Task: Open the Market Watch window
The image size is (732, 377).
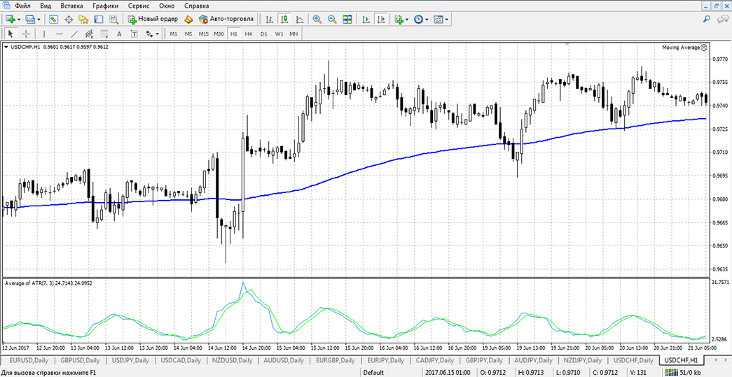Action: click(53, 19)
